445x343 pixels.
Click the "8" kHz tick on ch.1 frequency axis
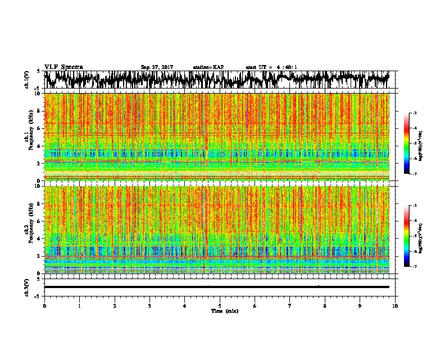tap(39, 111)
